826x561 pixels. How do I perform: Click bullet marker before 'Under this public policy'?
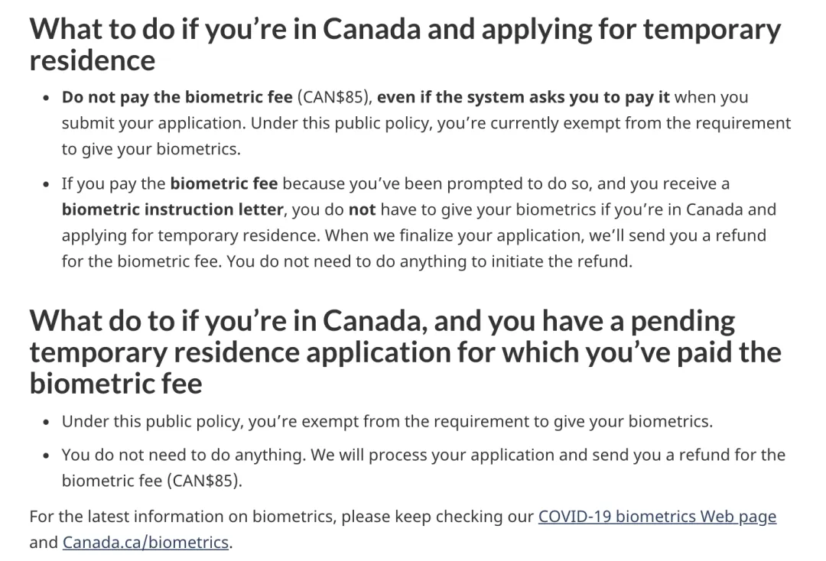pos(47,422)
